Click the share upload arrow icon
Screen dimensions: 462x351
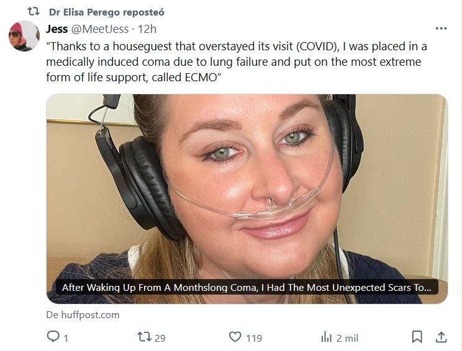[440, 337]
